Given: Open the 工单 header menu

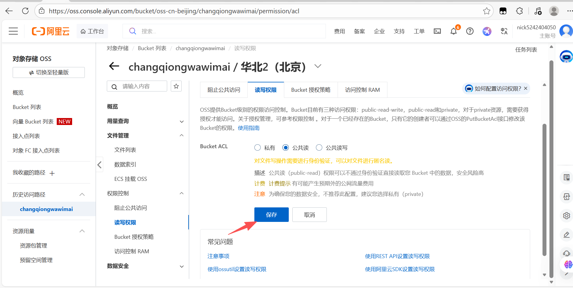Looking at the screenshot, I should (419, 31).
